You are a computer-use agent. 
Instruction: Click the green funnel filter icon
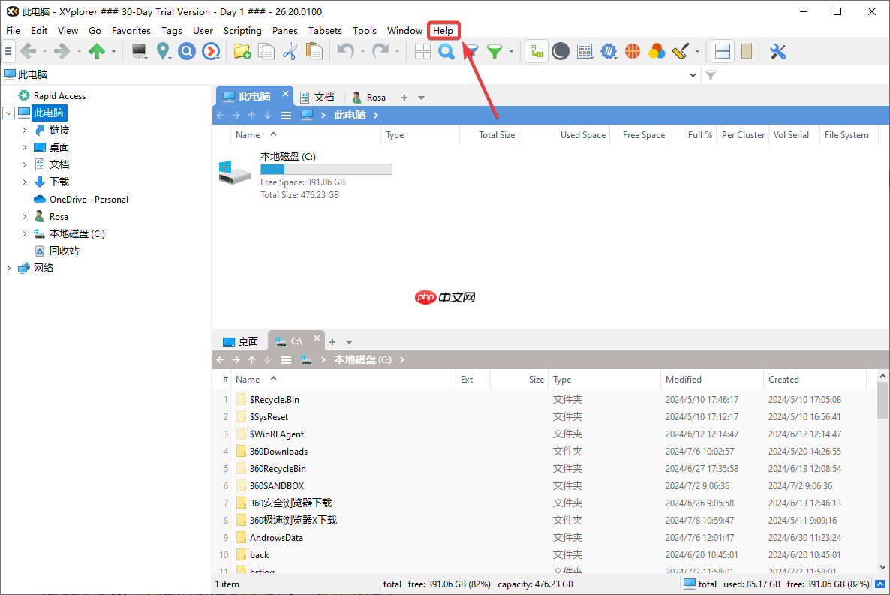click(x=495, y=51)
